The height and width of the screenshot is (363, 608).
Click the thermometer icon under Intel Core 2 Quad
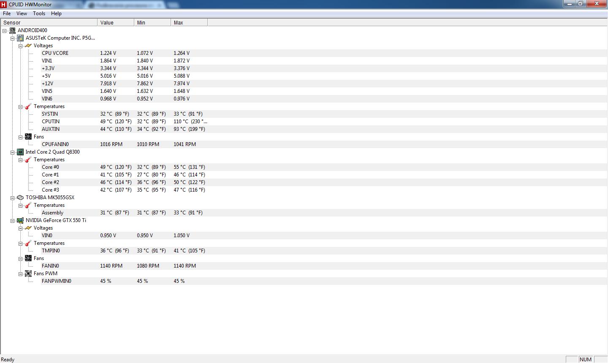pos(28,160)
